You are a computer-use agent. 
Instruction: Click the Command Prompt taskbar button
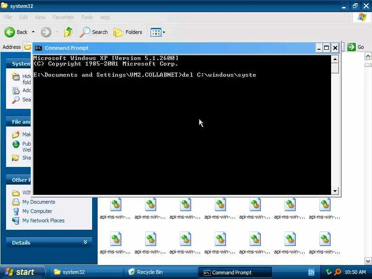[x=235, y=272]
